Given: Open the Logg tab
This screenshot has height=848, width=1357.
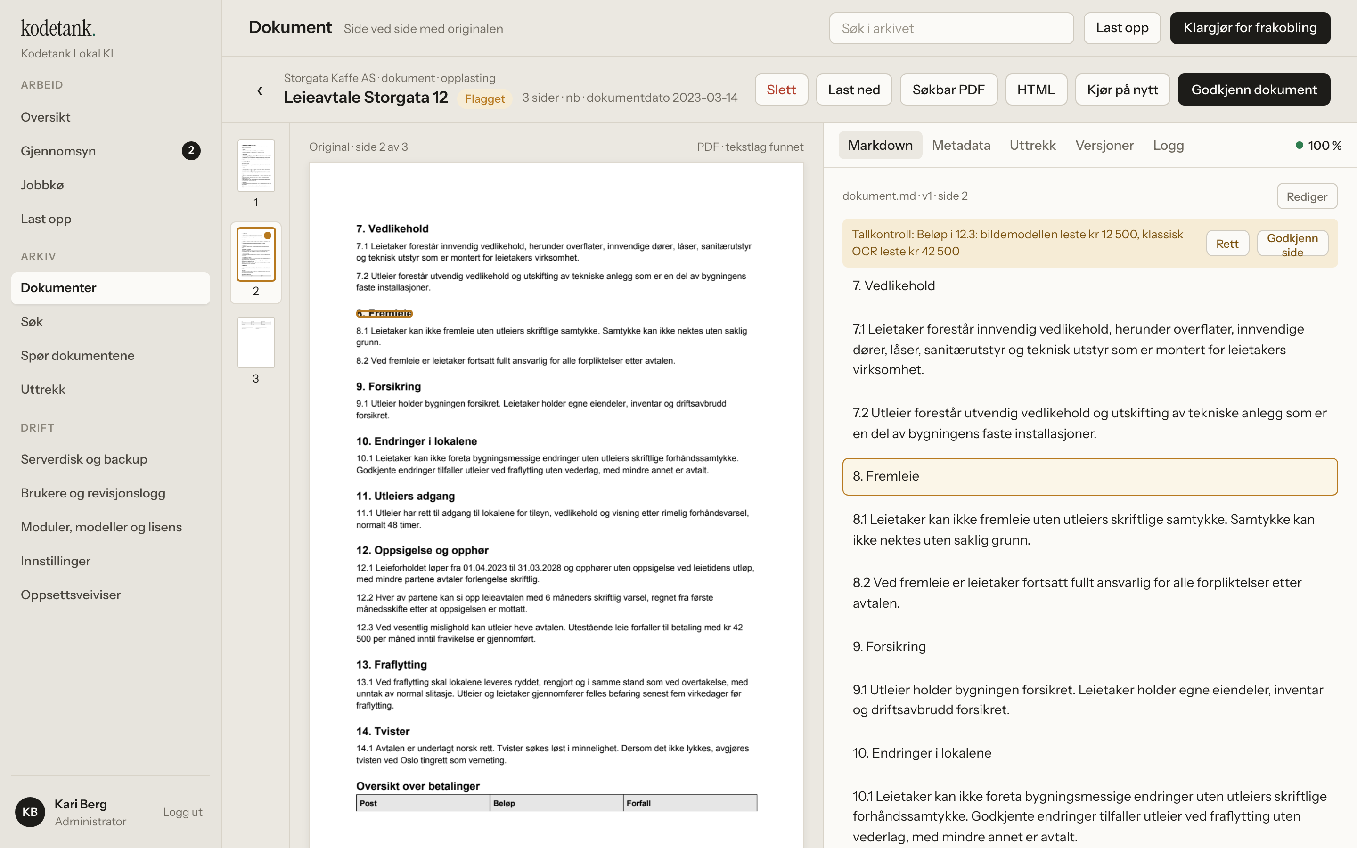Looking at the screenshot, I should [x=1168, y=145].
